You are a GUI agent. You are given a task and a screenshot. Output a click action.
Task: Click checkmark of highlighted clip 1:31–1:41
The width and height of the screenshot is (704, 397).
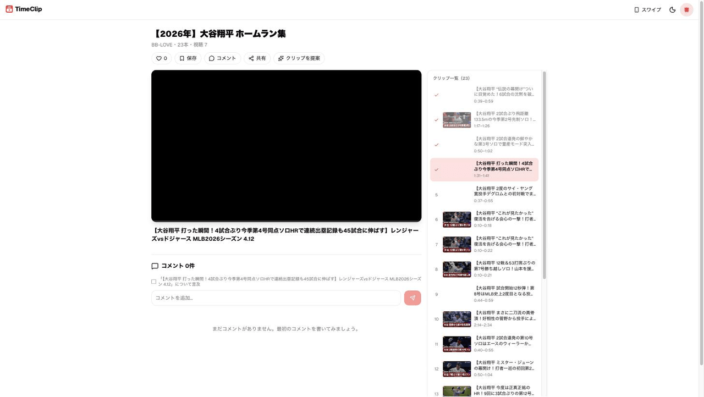point(437,169)
